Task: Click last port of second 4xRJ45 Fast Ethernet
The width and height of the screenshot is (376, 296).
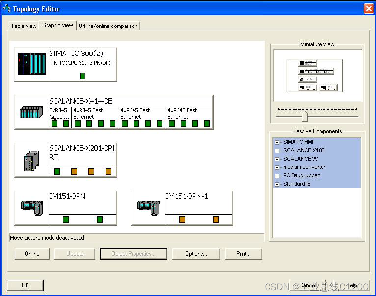Action: coord(160,124)
